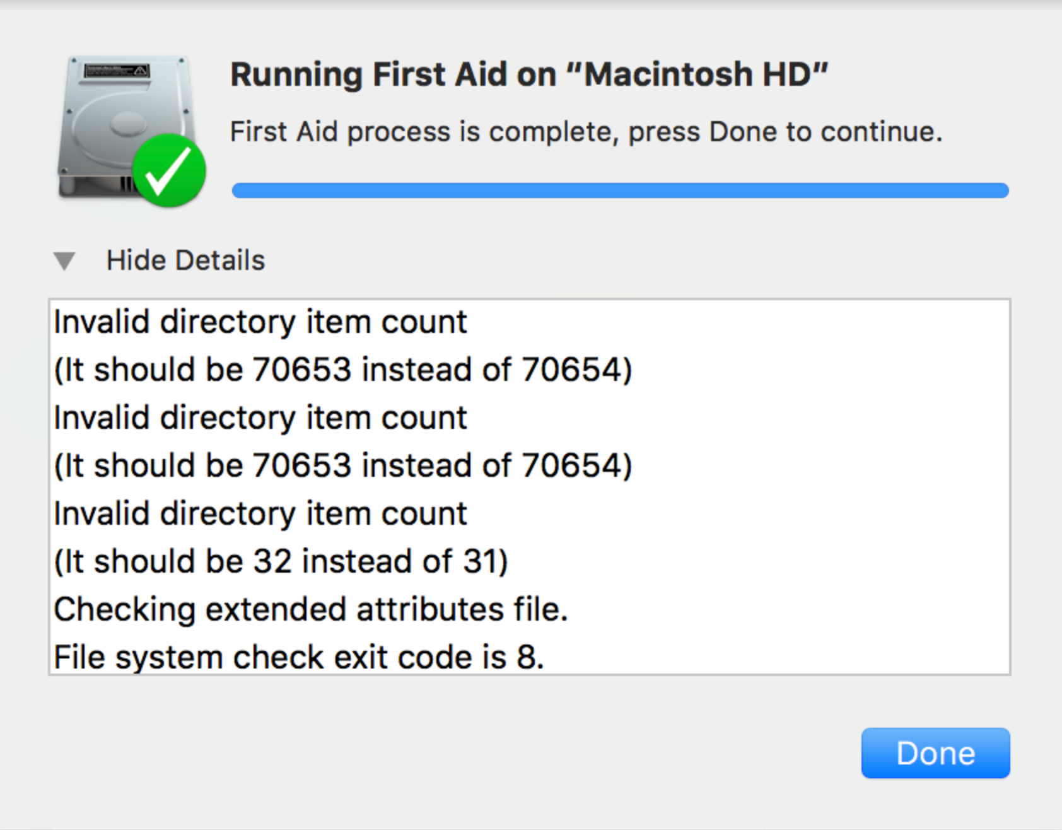Select the first "should be 70653" log line
The width and height of the screenshot is (1062, 830).
click(x=342, y=370)
